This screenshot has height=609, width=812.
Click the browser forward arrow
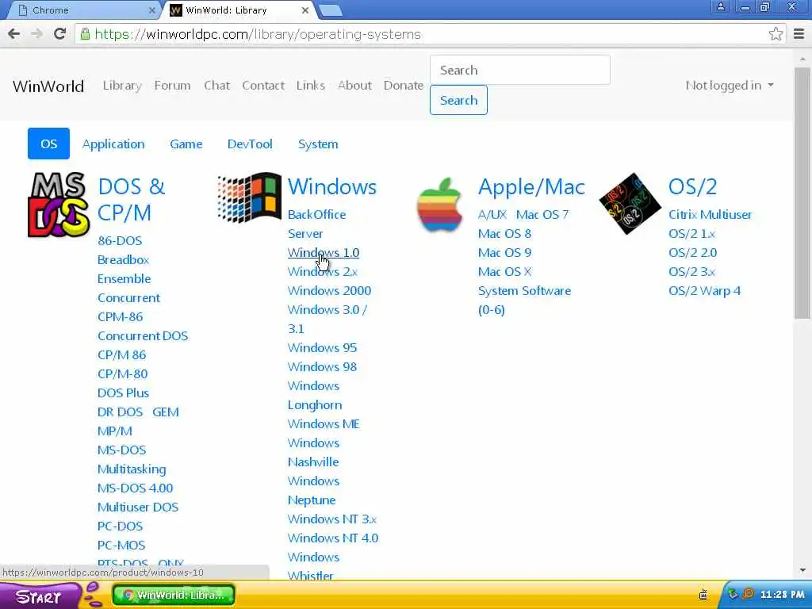click(36, 34)
